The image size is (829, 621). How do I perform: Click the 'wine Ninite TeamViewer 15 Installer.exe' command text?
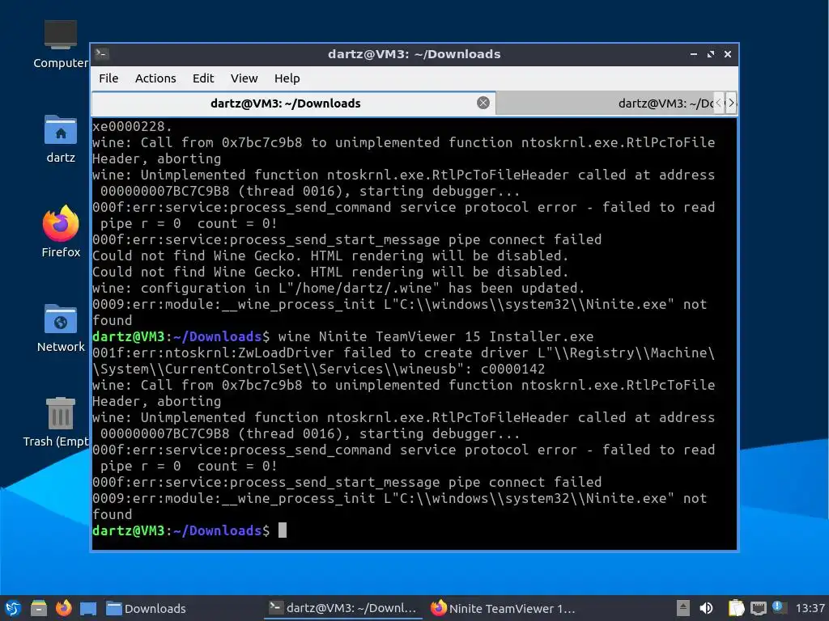coord(436,336)
